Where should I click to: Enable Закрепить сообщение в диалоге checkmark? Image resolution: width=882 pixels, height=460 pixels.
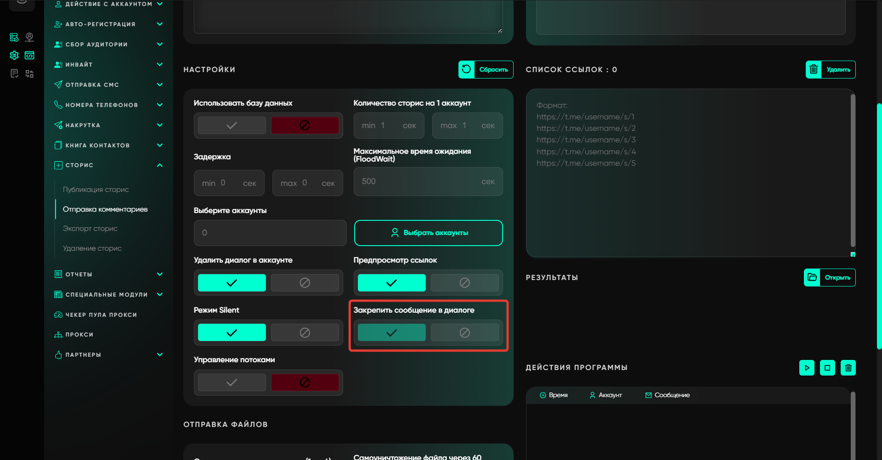391,333
